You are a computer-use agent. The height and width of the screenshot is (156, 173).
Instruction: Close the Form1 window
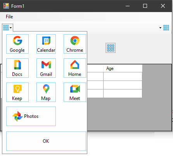pos(163,6)
